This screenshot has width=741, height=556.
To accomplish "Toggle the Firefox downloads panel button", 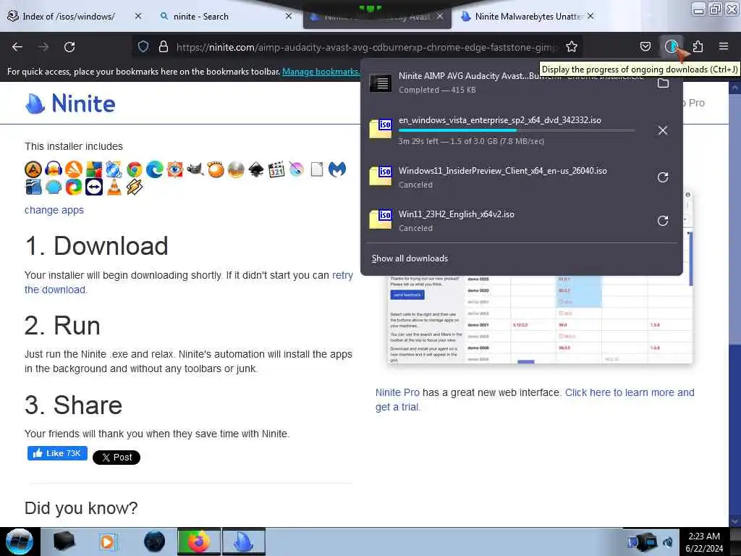I will pyautogui.click(x=671, y=46).
